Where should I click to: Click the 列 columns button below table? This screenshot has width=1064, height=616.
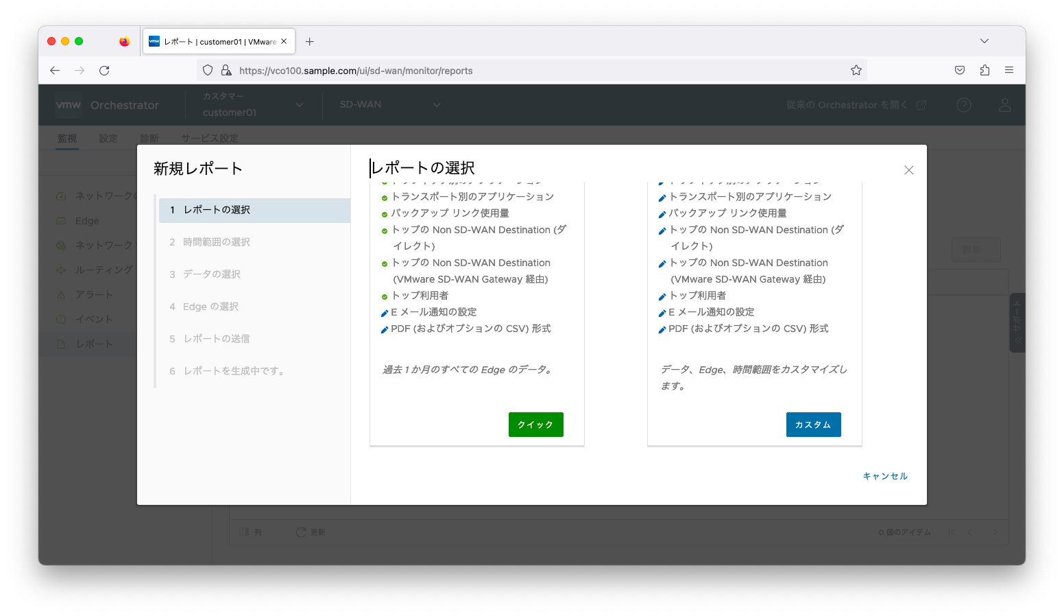[x=251, y=532]
